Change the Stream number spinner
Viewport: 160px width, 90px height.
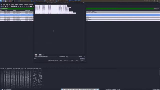click(84, 57)
